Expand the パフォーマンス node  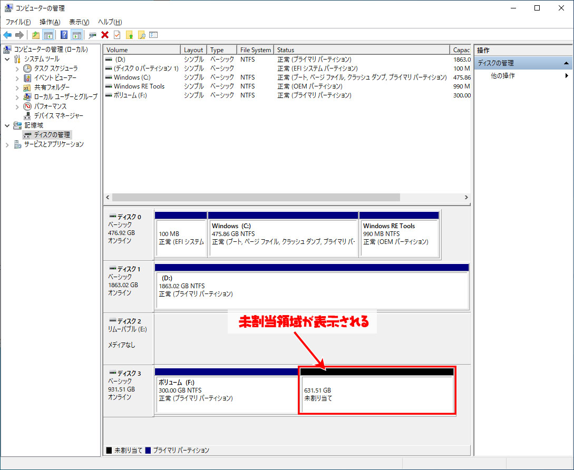(x=17, y=106)
